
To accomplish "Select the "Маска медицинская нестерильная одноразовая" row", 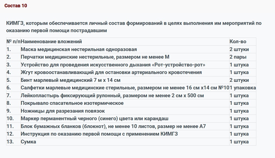I will click(79, 49).
